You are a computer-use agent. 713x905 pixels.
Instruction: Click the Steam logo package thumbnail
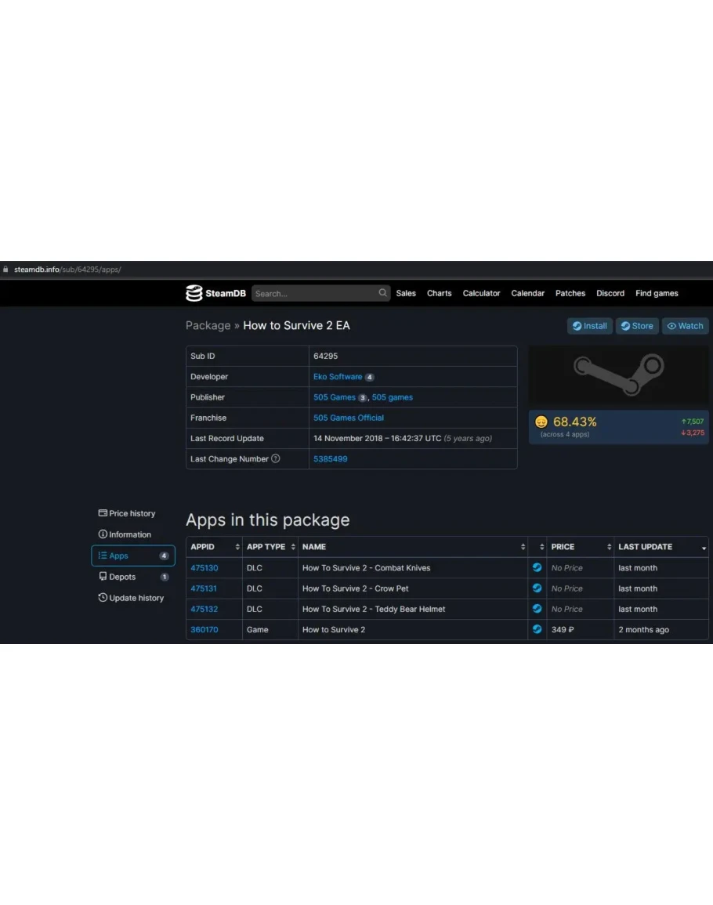click(618, 375)
